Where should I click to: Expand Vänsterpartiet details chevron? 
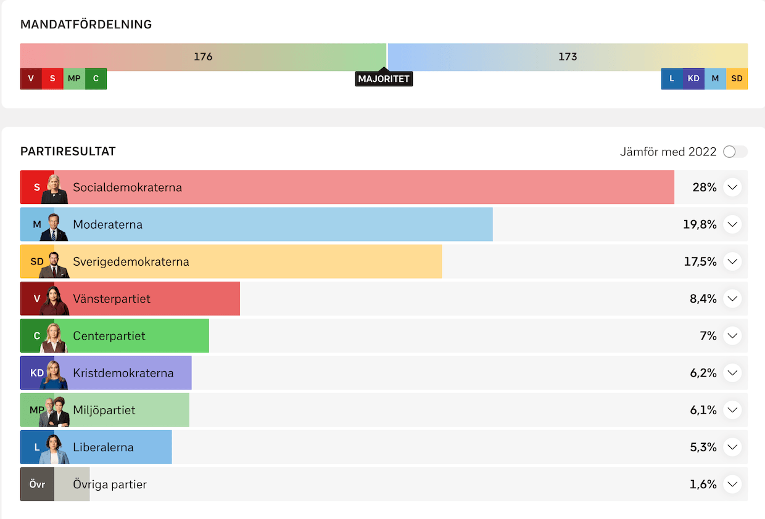click(732, 298)
